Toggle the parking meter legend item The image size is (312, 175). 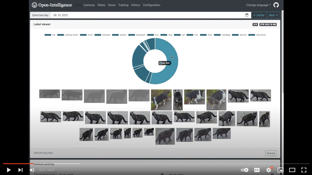tap(68, 35)
